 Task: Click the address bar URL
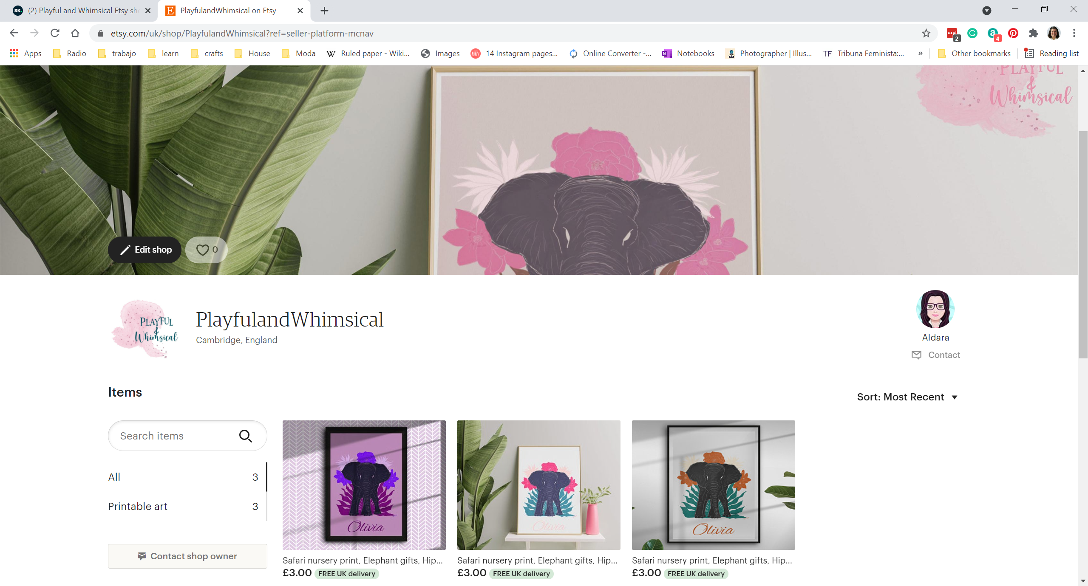point(242,33)
